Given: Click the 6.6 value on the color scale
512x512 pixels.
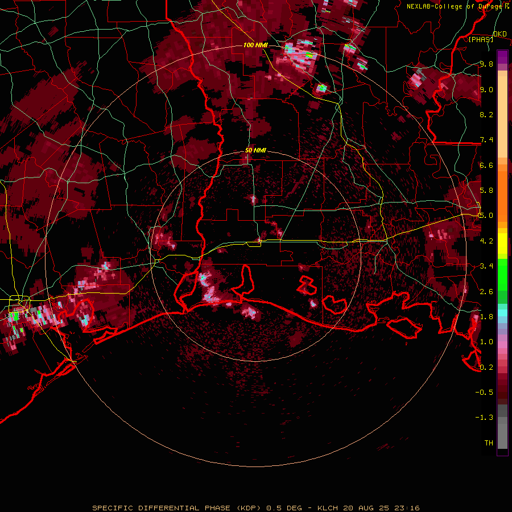Looking at the screenshot, I should (486, 165).
